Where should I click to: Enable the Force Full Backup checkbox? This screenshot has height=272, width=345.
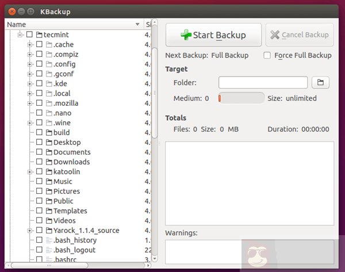pos(267,55)
